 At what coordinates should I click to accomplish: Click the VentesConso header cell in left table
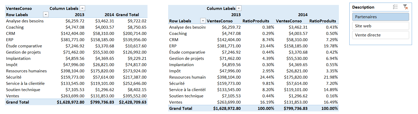click(19, 8)
